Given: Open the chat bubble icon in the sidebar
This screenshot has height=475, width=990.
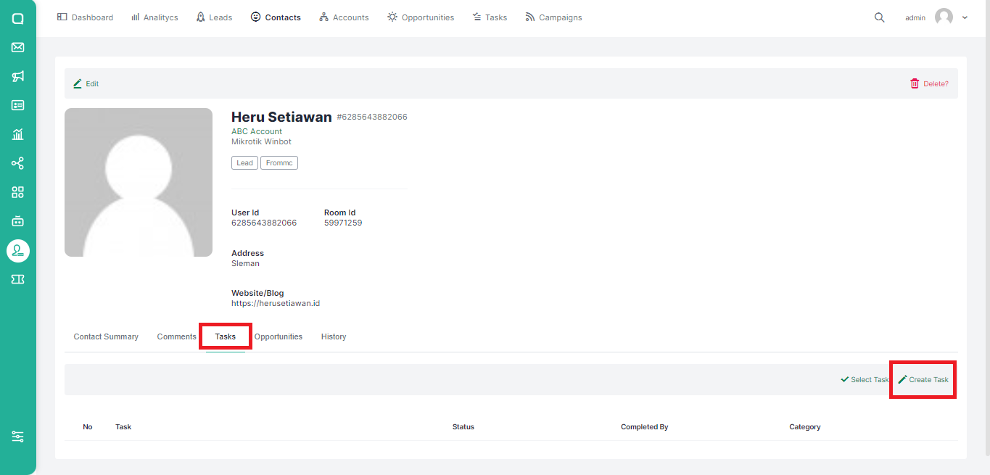Looking at the screenshot, I should click(18, 19).
